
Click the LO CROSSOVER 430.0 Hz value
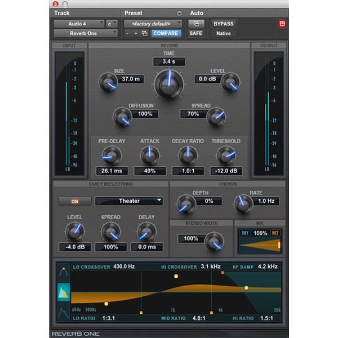pyautogui.click(x=124, y=266)
